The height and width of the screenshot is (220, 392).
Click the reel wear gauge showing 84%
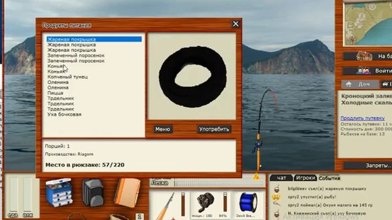[x=225, y=202]
